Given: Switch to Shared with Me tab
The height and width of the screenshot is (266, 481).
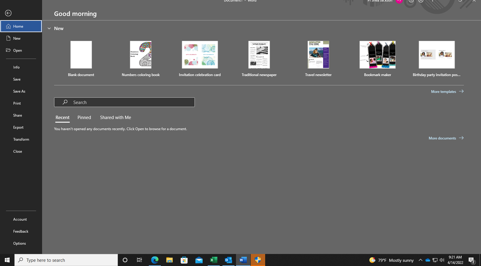Looking at the screenshot, I should point(115,118).
